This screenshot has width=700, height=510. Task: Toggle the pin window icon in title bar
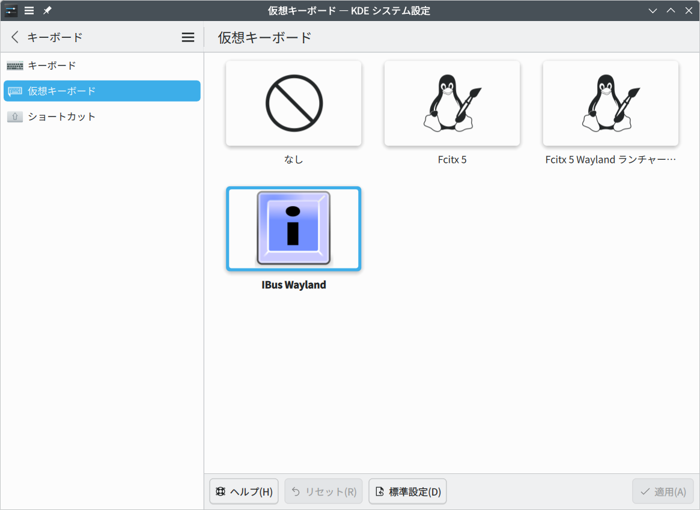point(47,11)
